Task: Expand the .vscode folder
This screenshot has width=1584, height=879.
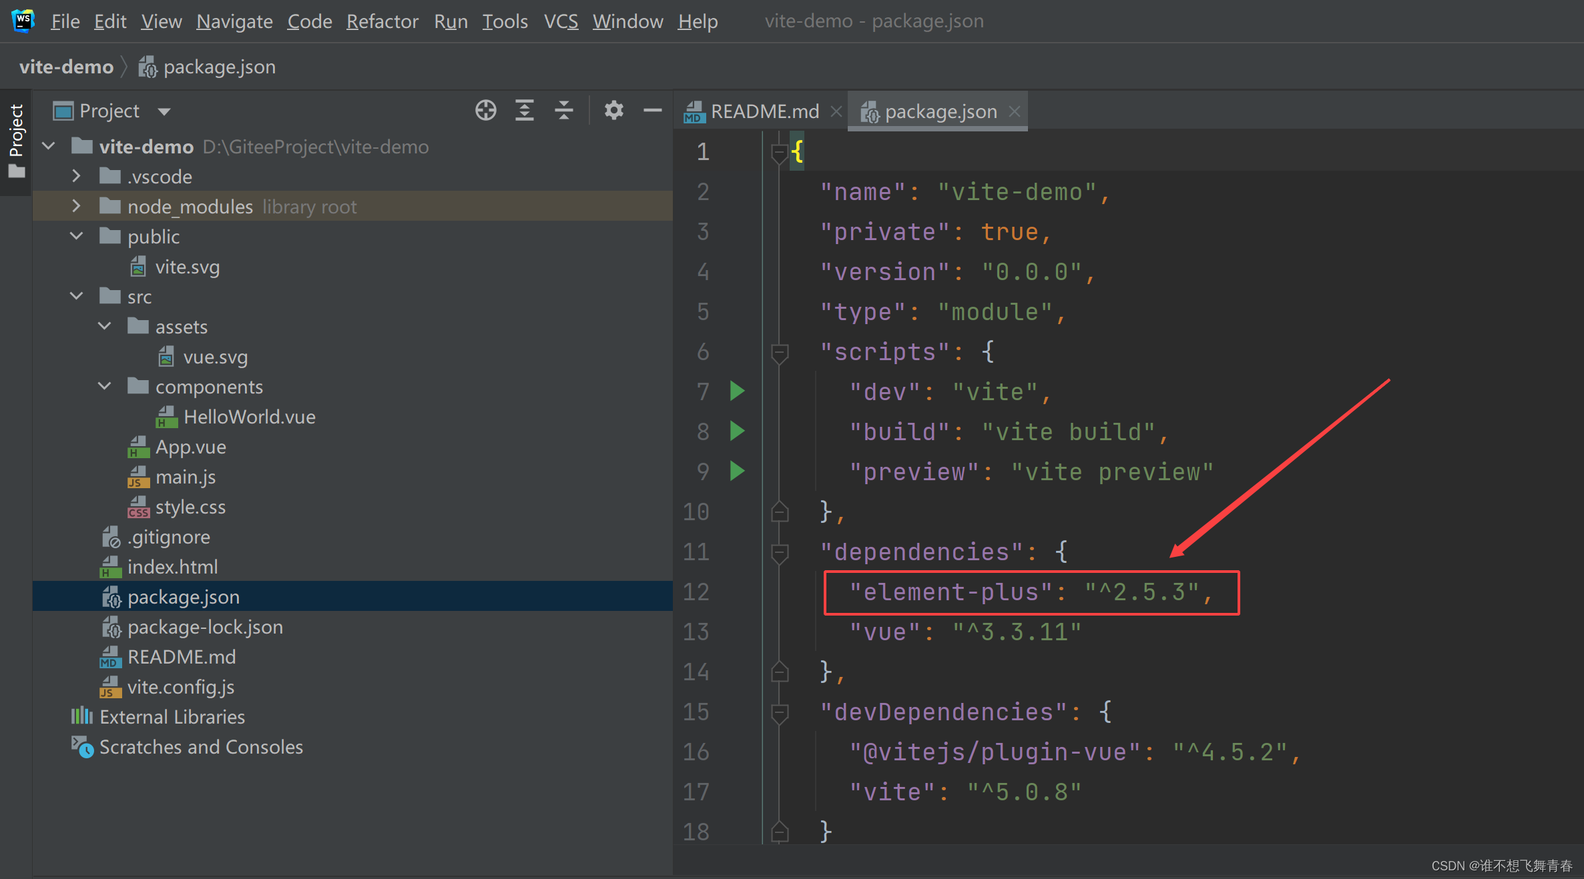Action: click(x=76, y=176)
